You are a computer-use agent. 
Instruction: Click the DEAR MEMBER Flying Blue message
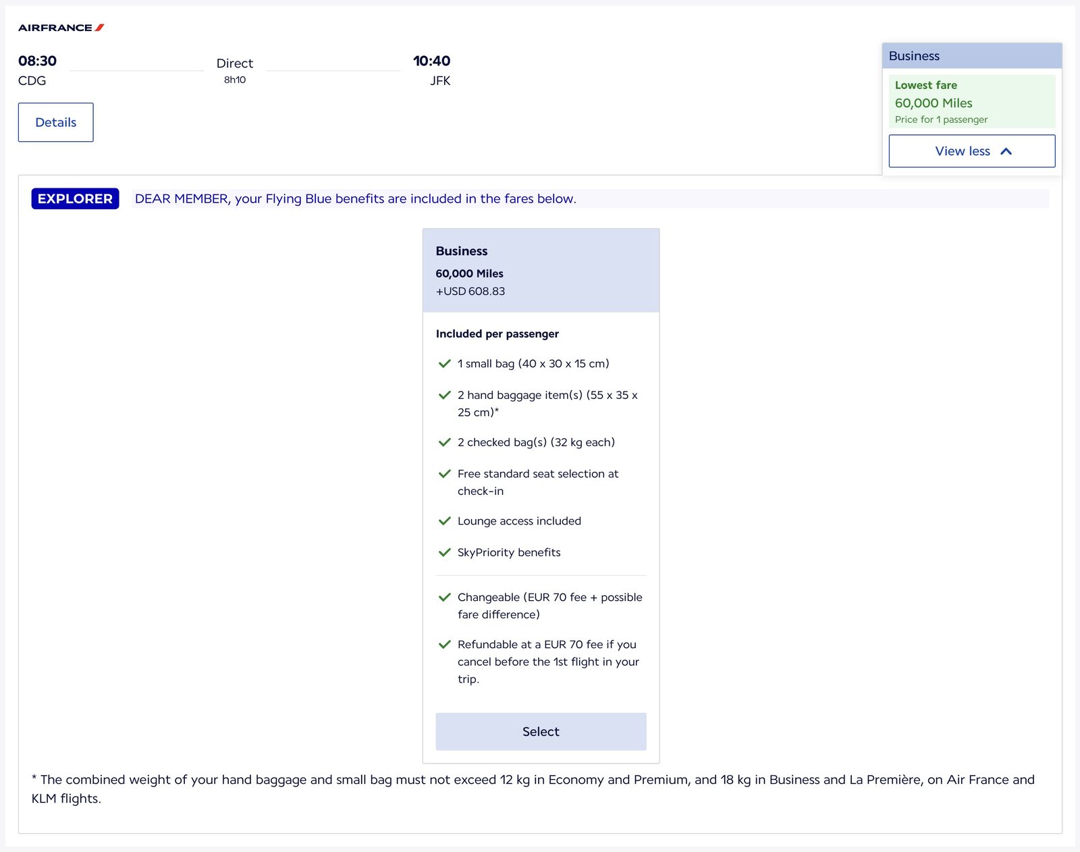pos(356,198)
